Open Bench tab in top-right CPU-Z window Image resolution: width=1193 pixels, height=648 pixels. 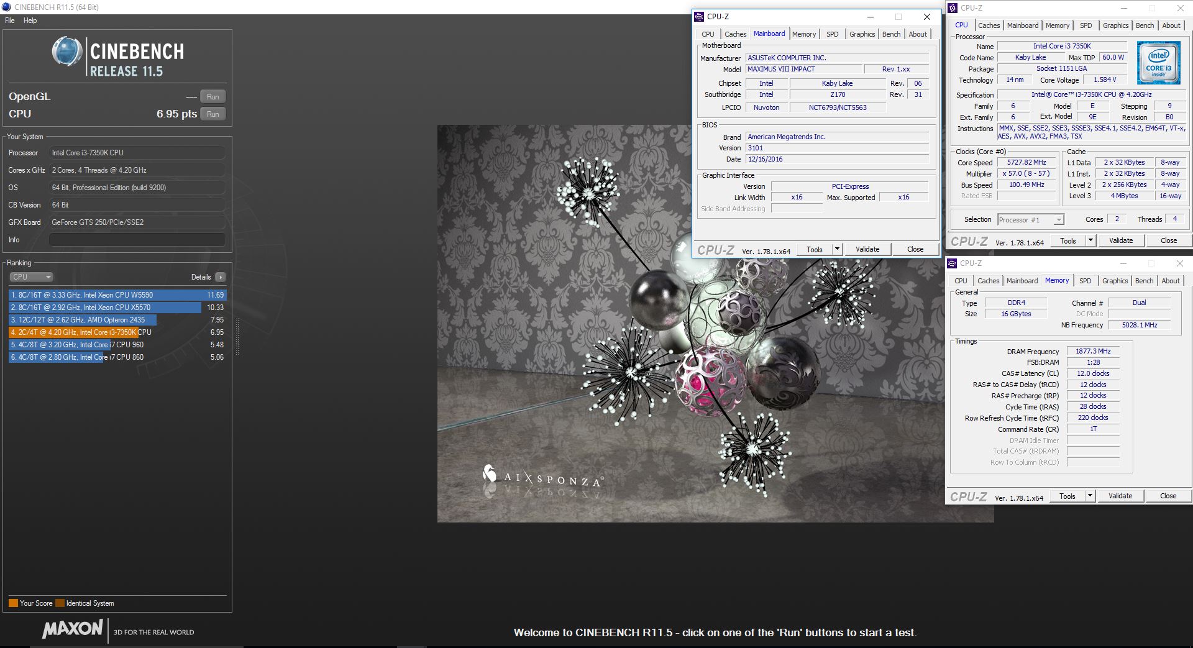(1145, 25)
